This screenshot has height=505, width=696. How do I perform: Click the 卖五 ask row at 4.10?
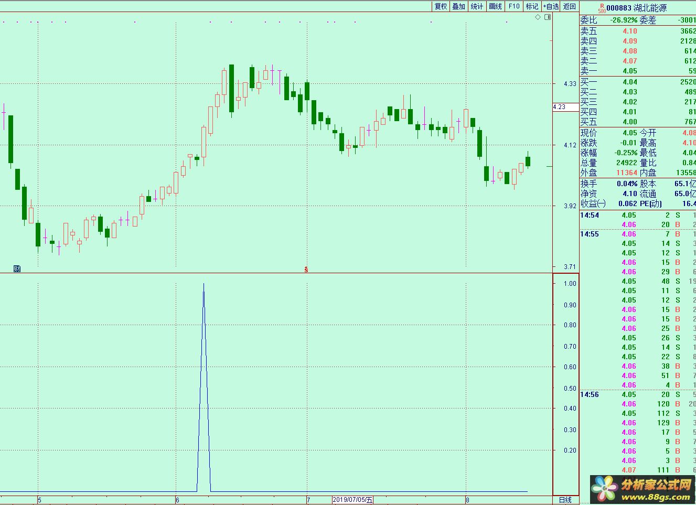(638, 31)
